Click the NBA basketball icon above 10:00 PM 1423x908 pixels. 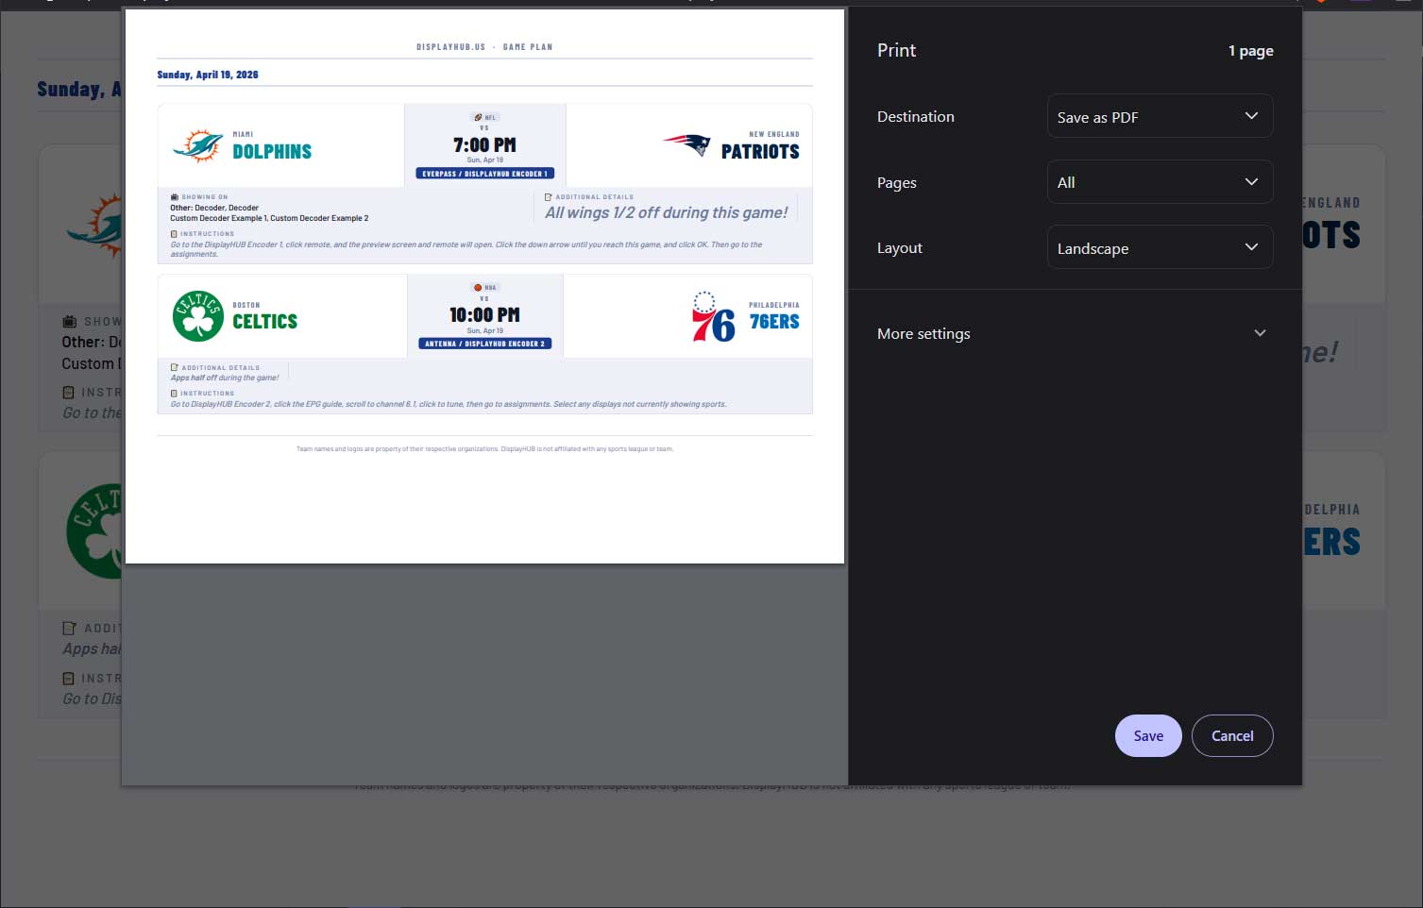click(x=478, y=288)
